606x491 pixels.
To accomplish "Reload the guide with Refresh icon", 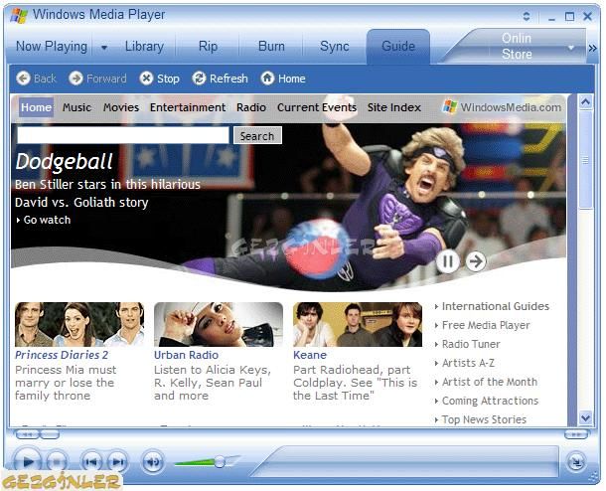I will [199, 79].
